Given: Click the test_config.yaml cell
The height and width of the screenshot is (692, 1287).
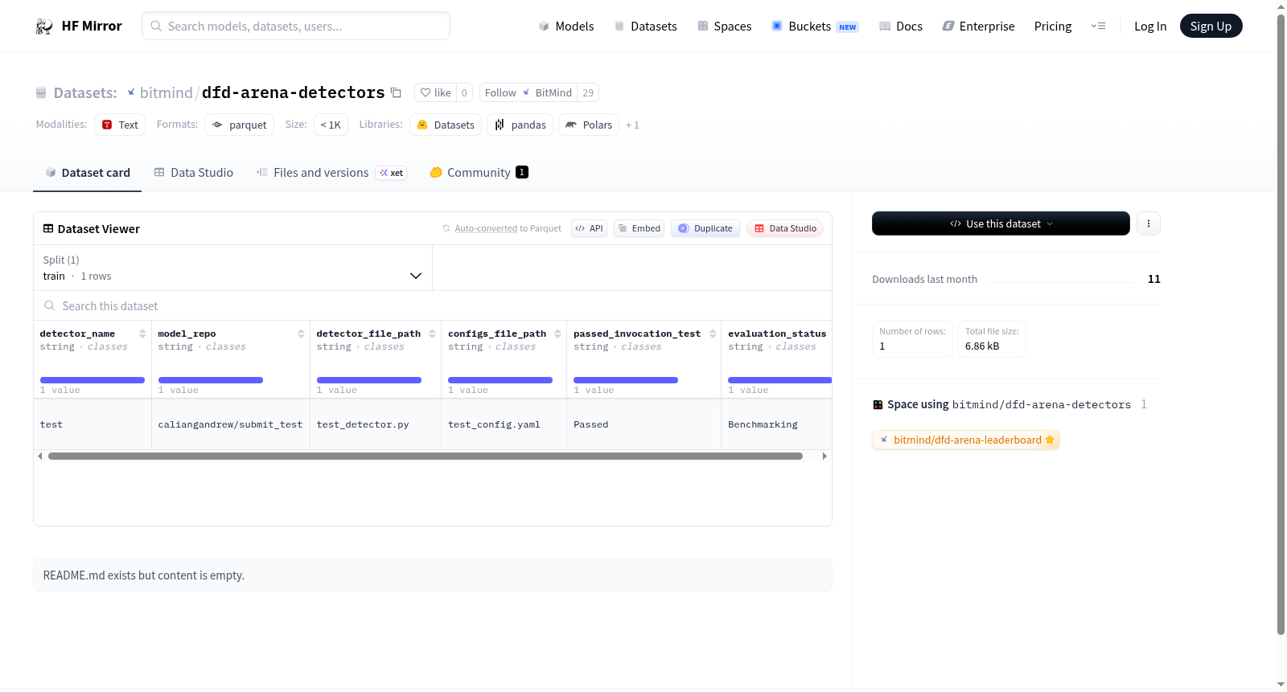Looking at the screenshot, I should pos(504,424).
